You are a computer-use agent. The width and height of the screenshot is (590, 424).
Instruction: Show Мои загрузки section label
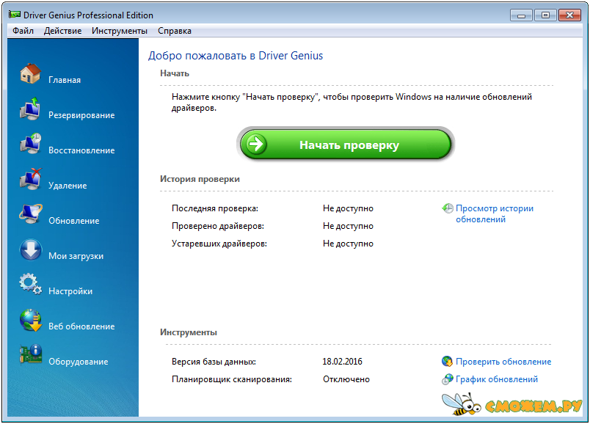tap(76, 256)
